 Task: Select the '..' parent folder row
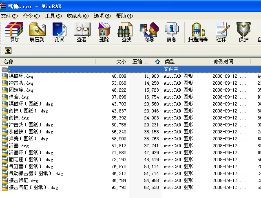[x=130, y=69]
